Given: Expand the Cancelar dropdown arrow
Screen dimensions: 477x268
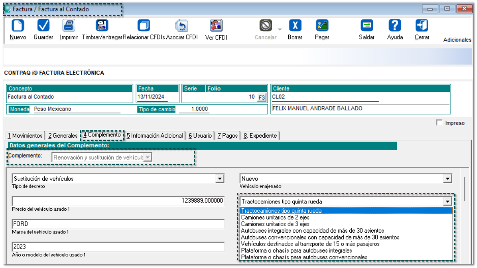Looking at the screenshot, I should [280, 30].
